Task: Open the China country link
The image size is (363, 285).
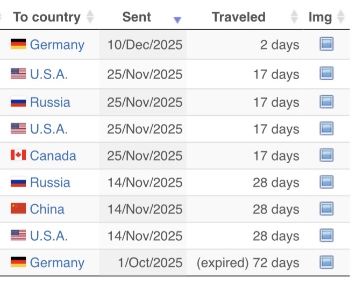Action: click(47, 209)
